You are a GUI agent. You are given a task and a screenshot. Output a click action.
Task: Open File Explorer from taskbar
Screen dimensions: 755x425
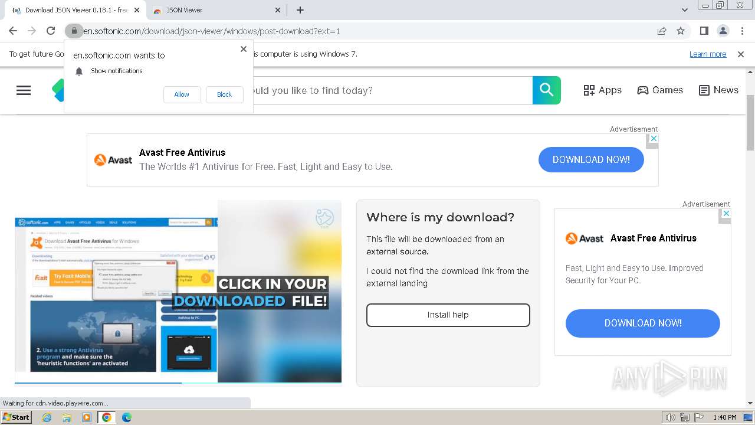[67, 417]
